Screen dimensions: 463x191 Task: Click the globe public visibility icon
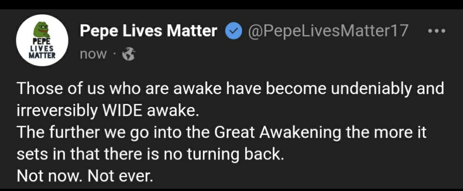pyautogui.click(x=128, y=55)
